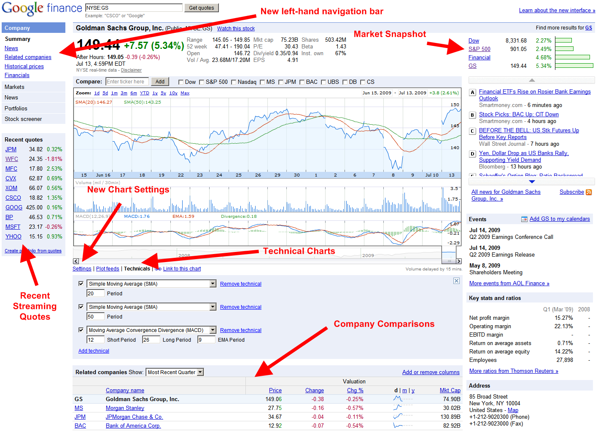
Task: Focus the ticker search box containing NYSE:GS
Action: (x=134, y=8)
